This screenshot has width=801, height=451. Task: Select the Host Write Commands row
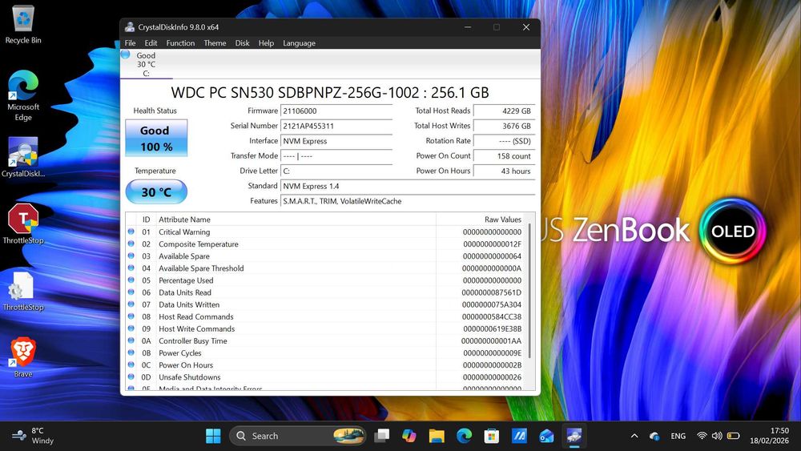pyautogui.click(x=326, y=329)
